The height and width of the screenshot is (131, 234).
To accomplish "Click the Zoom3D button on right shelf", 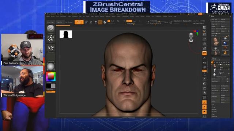I will pyautogui.click(x=204, y=88).
